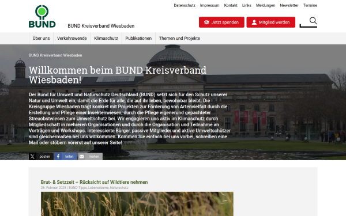The height and width of the screenshot is (216, 346).
Task: Open Themen und Projekte menu
Action: click(179, 39)
